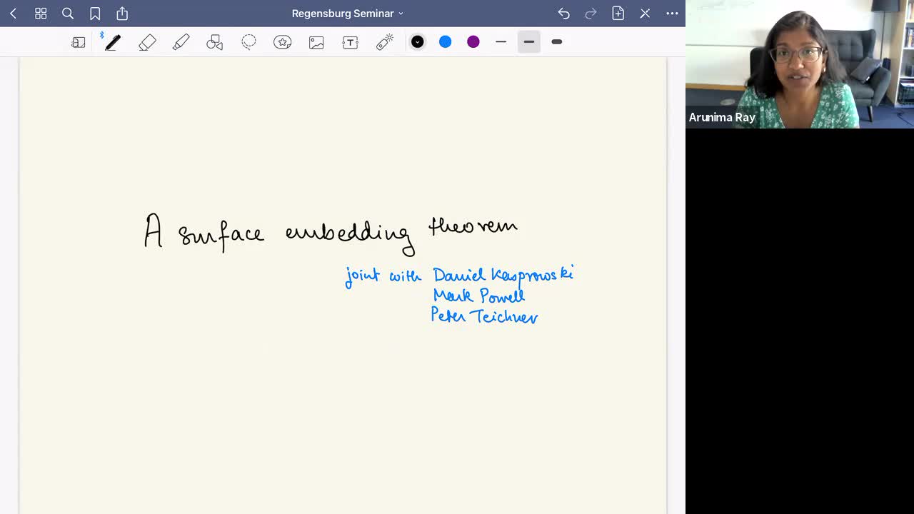This screenshot has width=914, height=514.
Task: Open the thumbnail grid view
Action: point(41,14)
